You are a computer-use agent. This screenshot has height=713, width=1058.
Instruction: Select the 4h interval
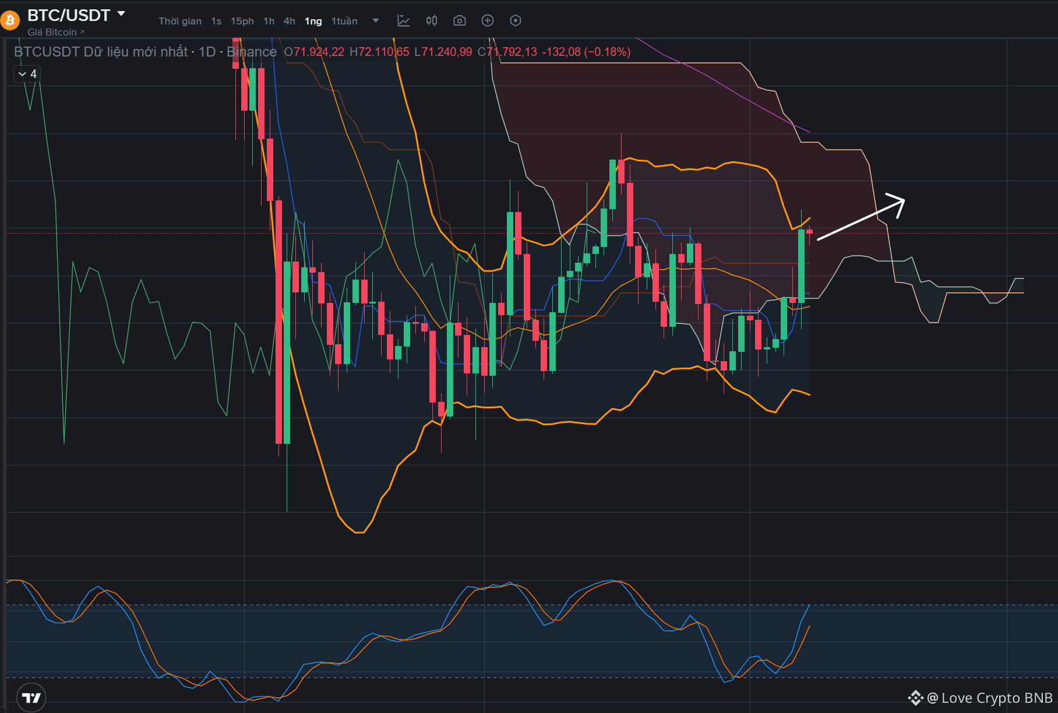coord(290,21)
